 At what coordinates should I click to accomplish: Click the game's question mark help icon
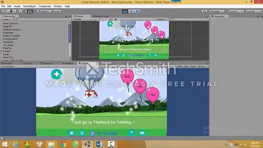pos(131,133)
